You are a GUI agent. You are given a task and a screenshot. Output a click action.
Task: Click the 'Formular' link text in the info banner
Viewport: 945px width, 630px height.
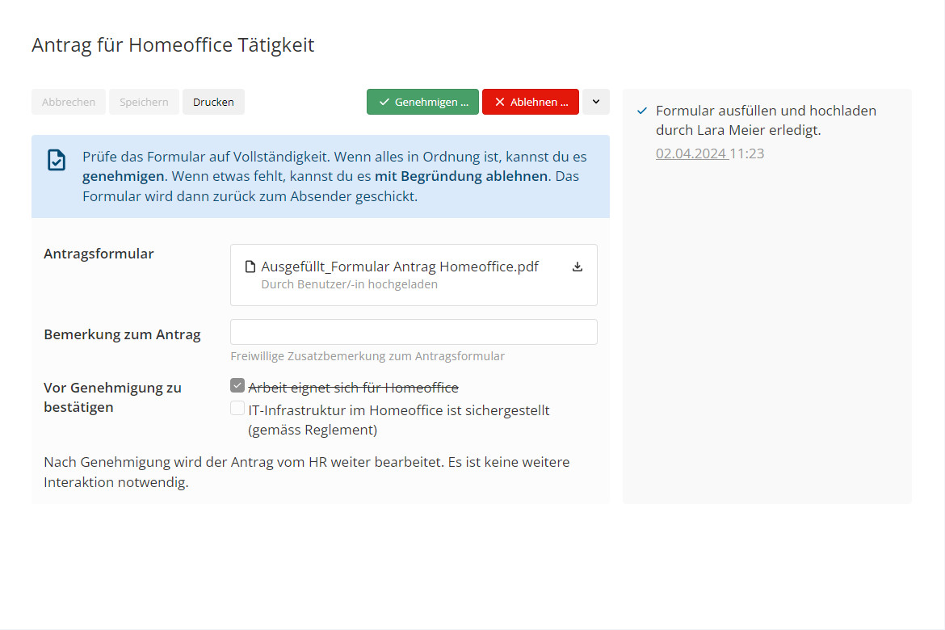pos(111,196)
